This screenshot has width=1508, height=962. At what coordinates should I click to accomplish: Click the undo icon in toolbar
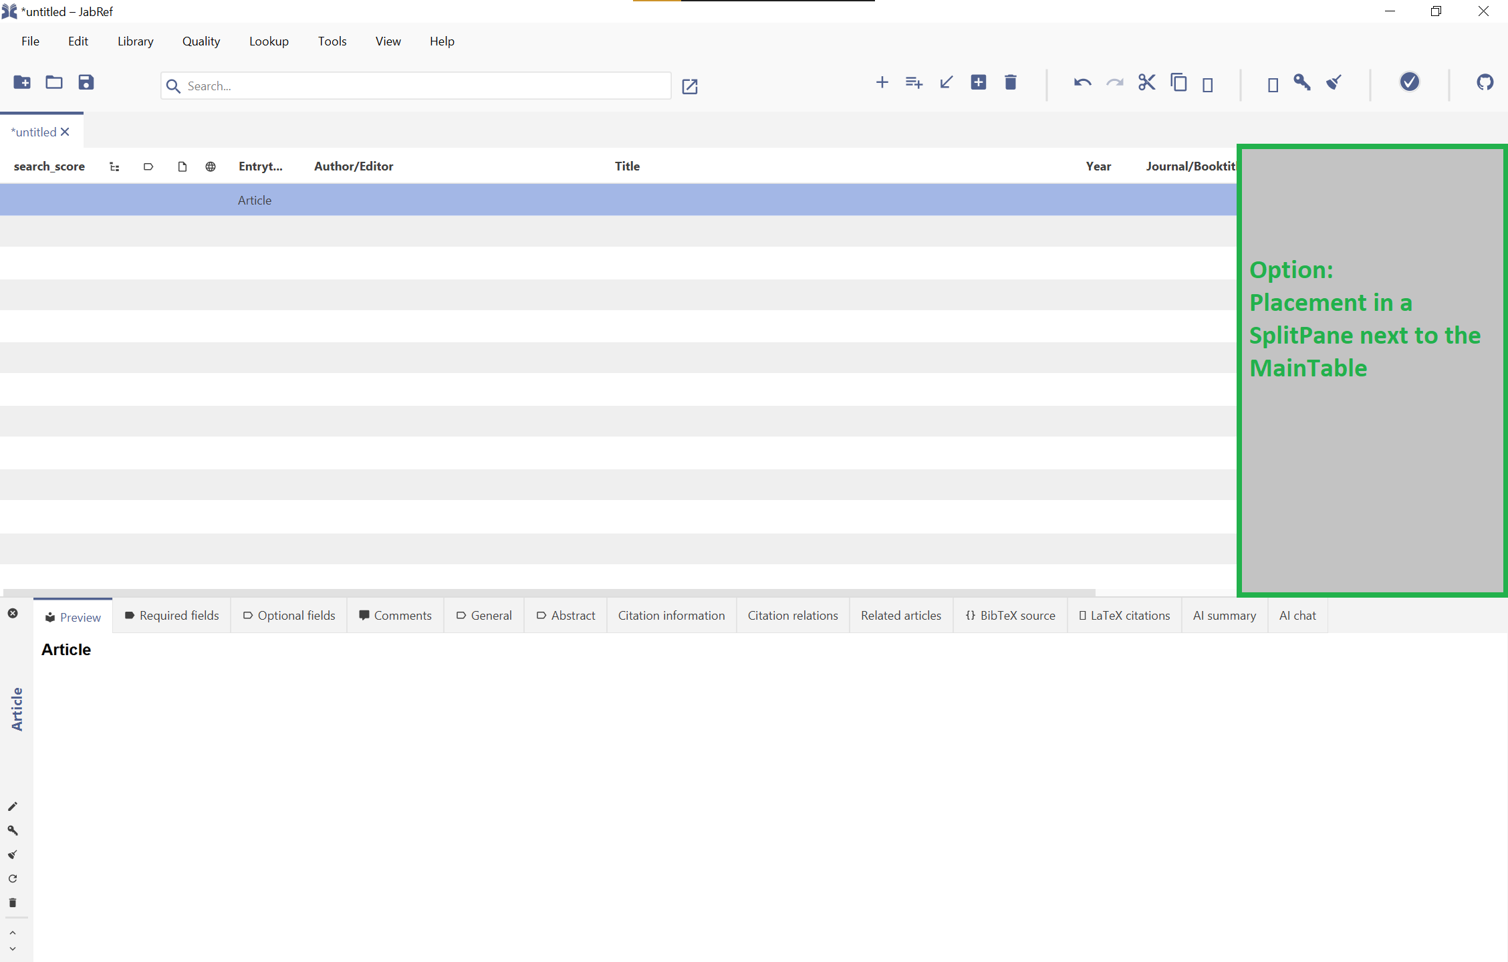coord(1082,84)
